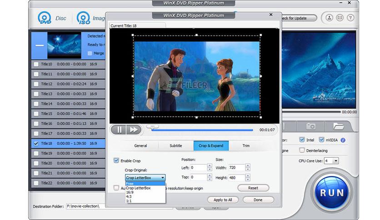Collapse the selected title with minus icon
380x220 pixels.
tap(40, 45)
